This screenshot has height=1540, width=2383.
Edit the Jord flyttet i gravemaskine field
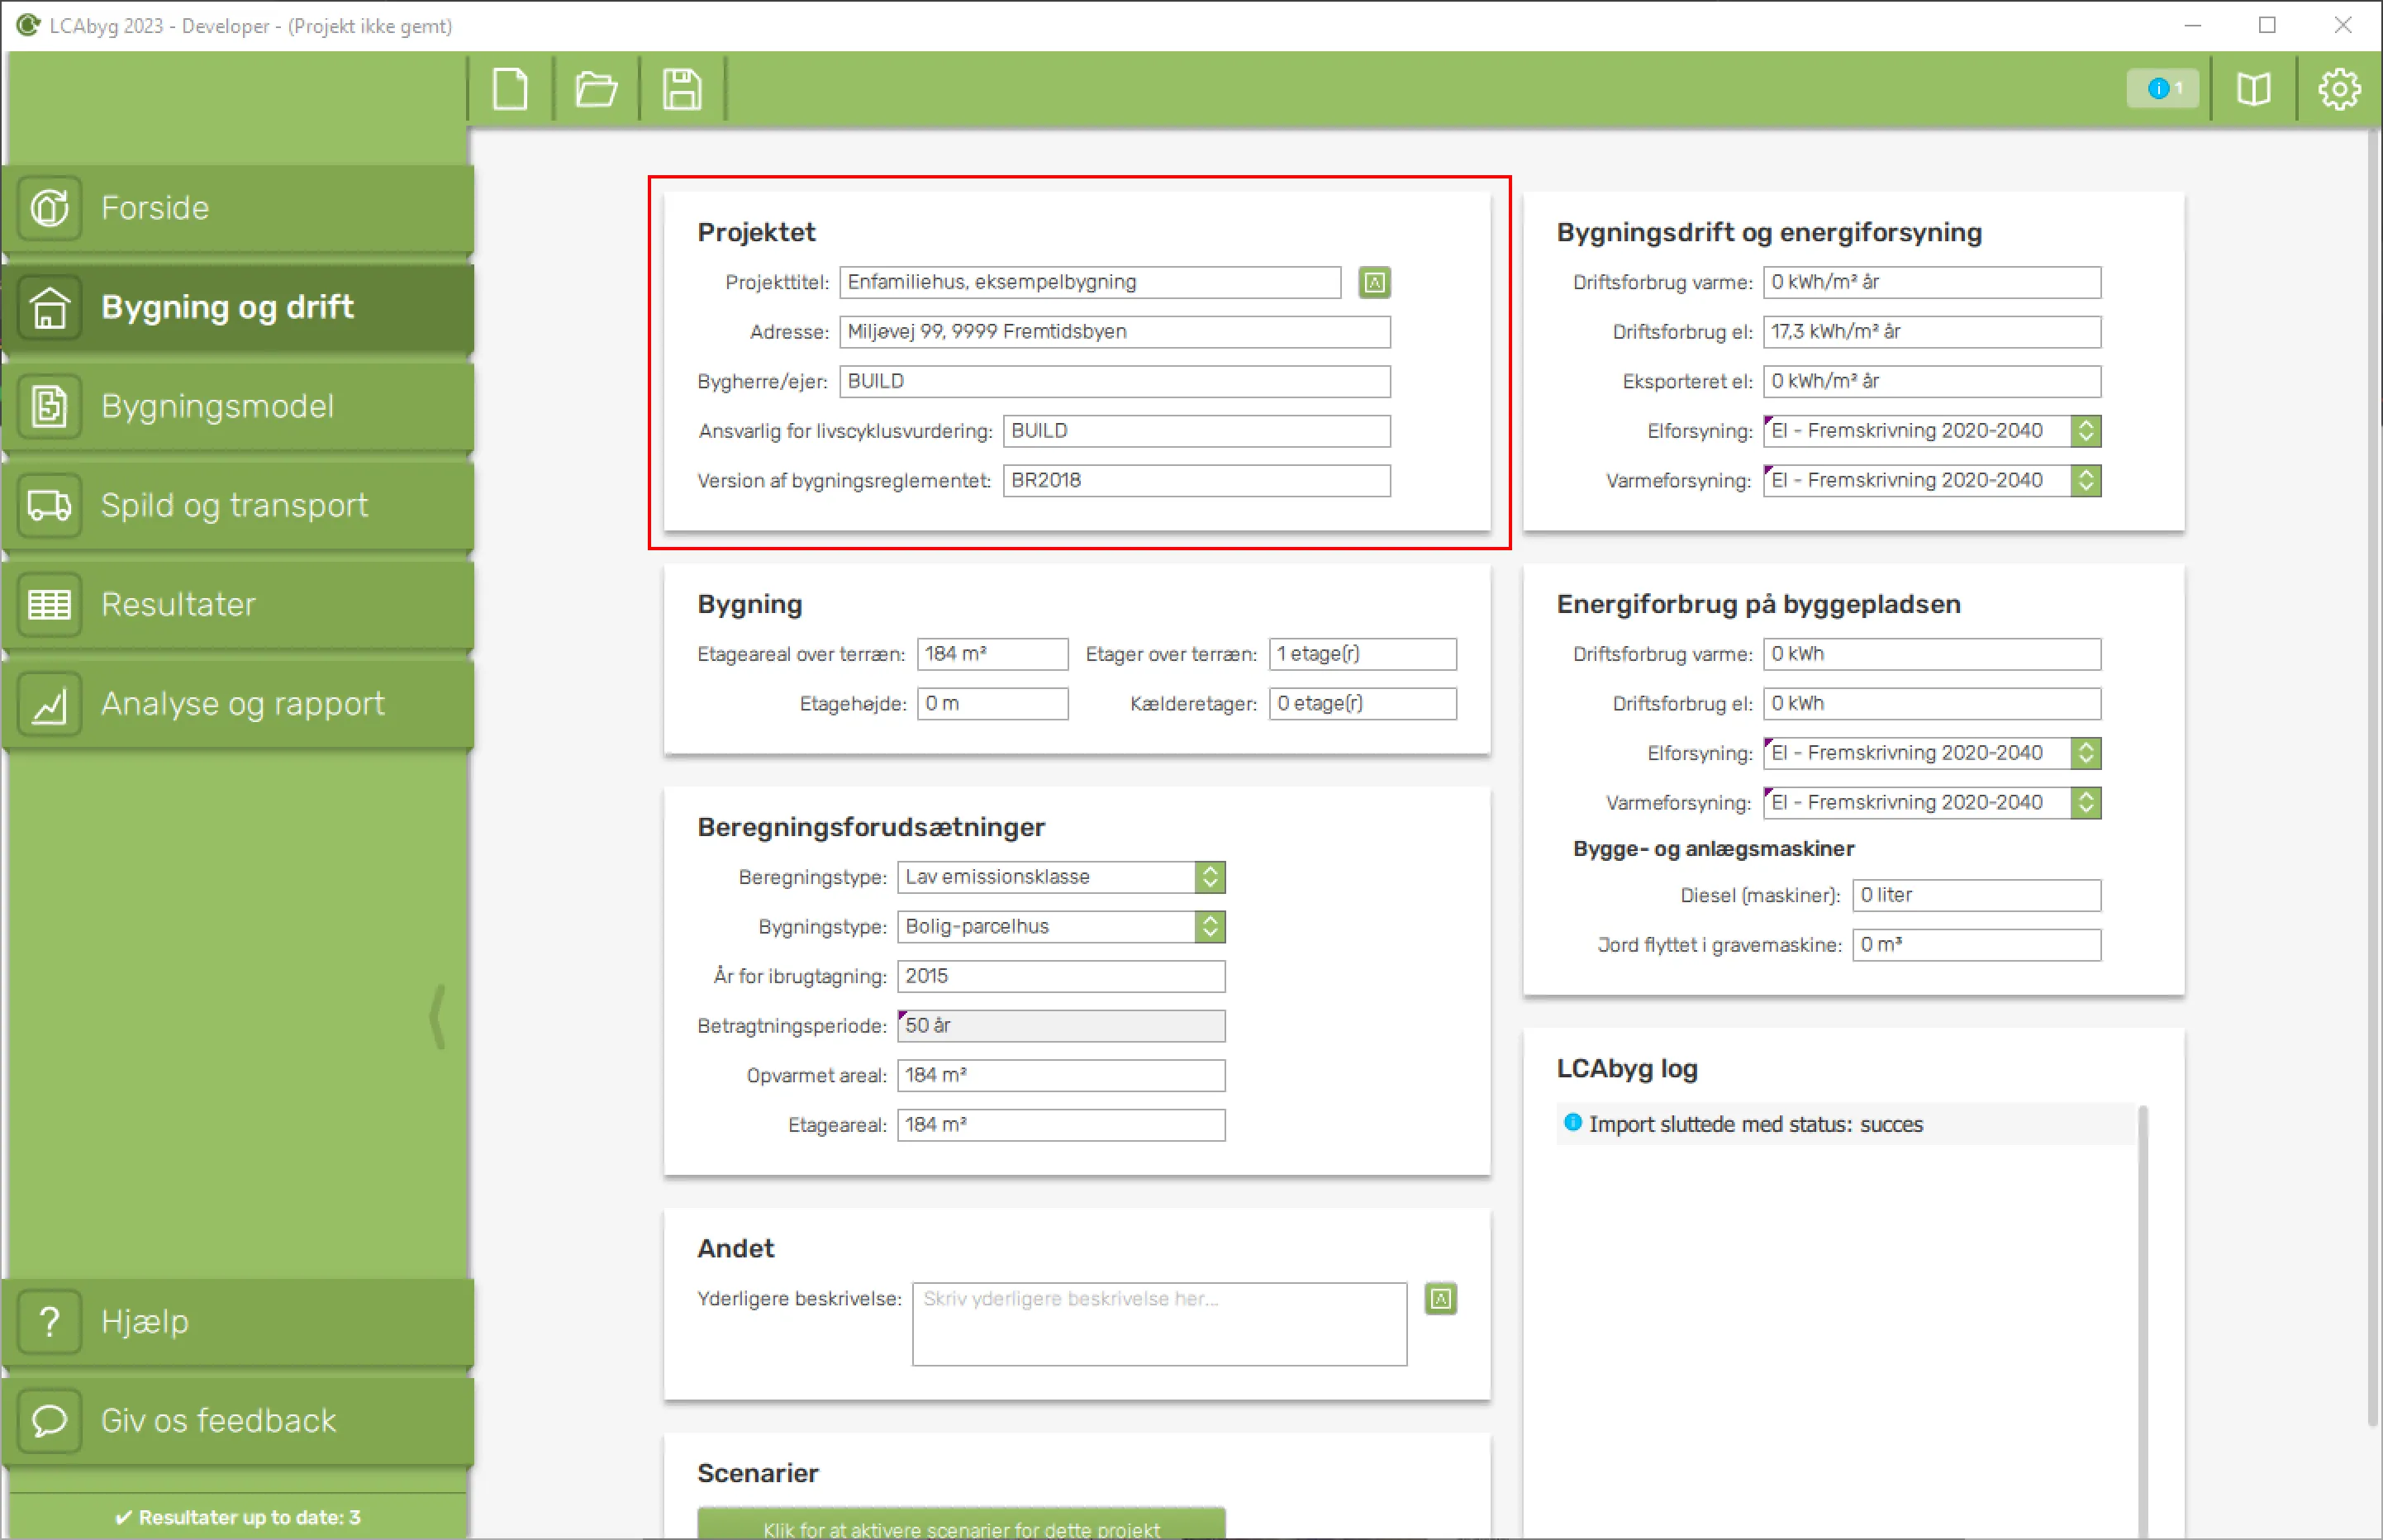[x=1977, y=945]
